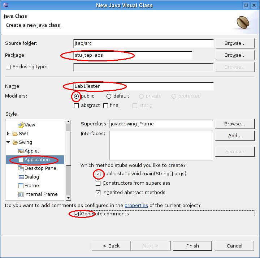
Task: Select Internal Frame in the style tree
Action: 41,194
